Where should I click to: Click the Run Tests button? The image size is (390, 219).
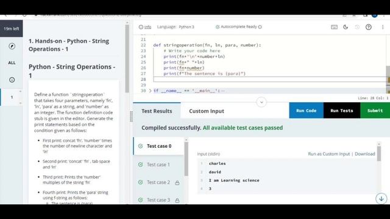pos(342,111)
